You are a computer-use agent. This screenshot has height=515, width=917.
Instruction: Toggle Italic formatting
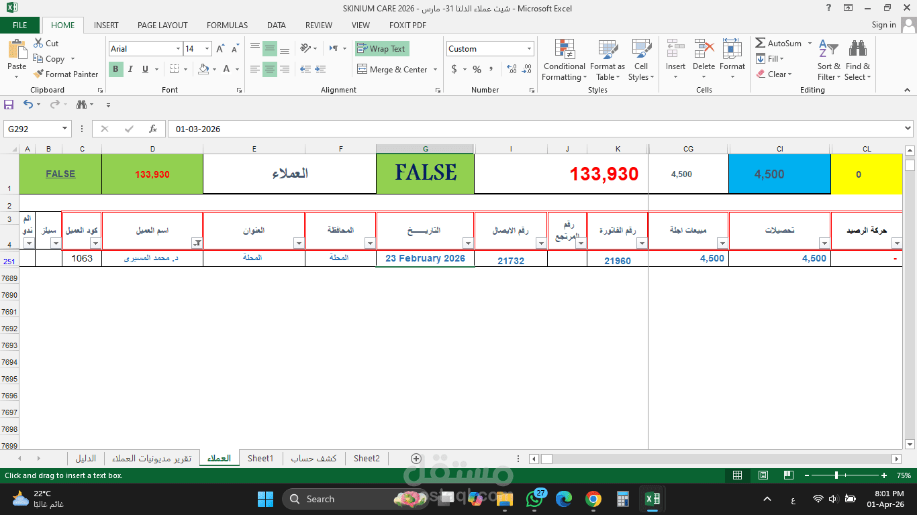[x=130, y=69]
